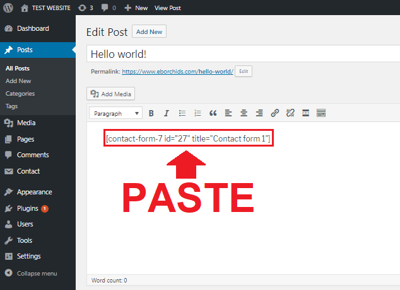
Task: Insert a Read More tag
Action: point(305,113)
